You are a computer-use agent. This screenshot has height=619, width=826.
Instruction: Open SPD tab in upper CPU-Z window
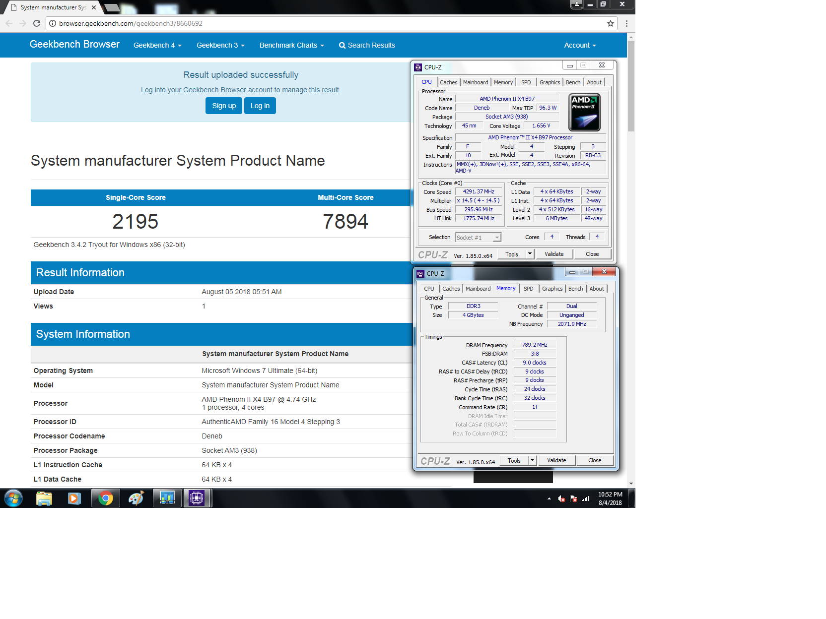526,82
